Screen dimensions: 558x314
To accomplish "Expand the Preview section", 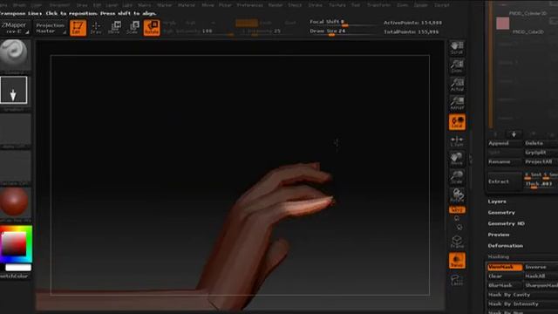I will tap(499, 235).
